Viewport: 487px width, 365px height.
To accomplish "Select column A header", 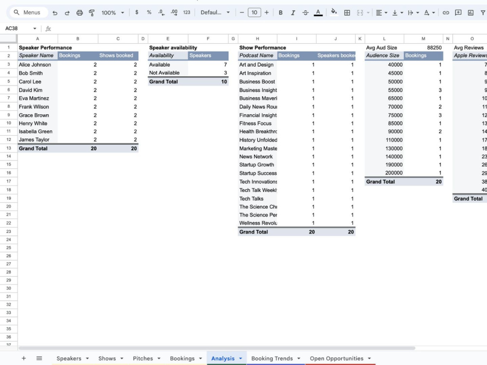I will click(x=37, y=39).
